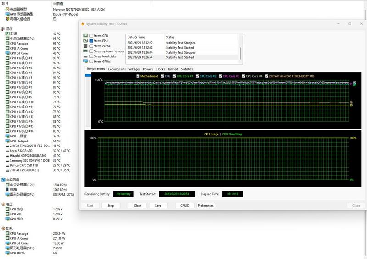The image size is (367, 259).
Task: Click the Stress cache icon
Action: 86,46
